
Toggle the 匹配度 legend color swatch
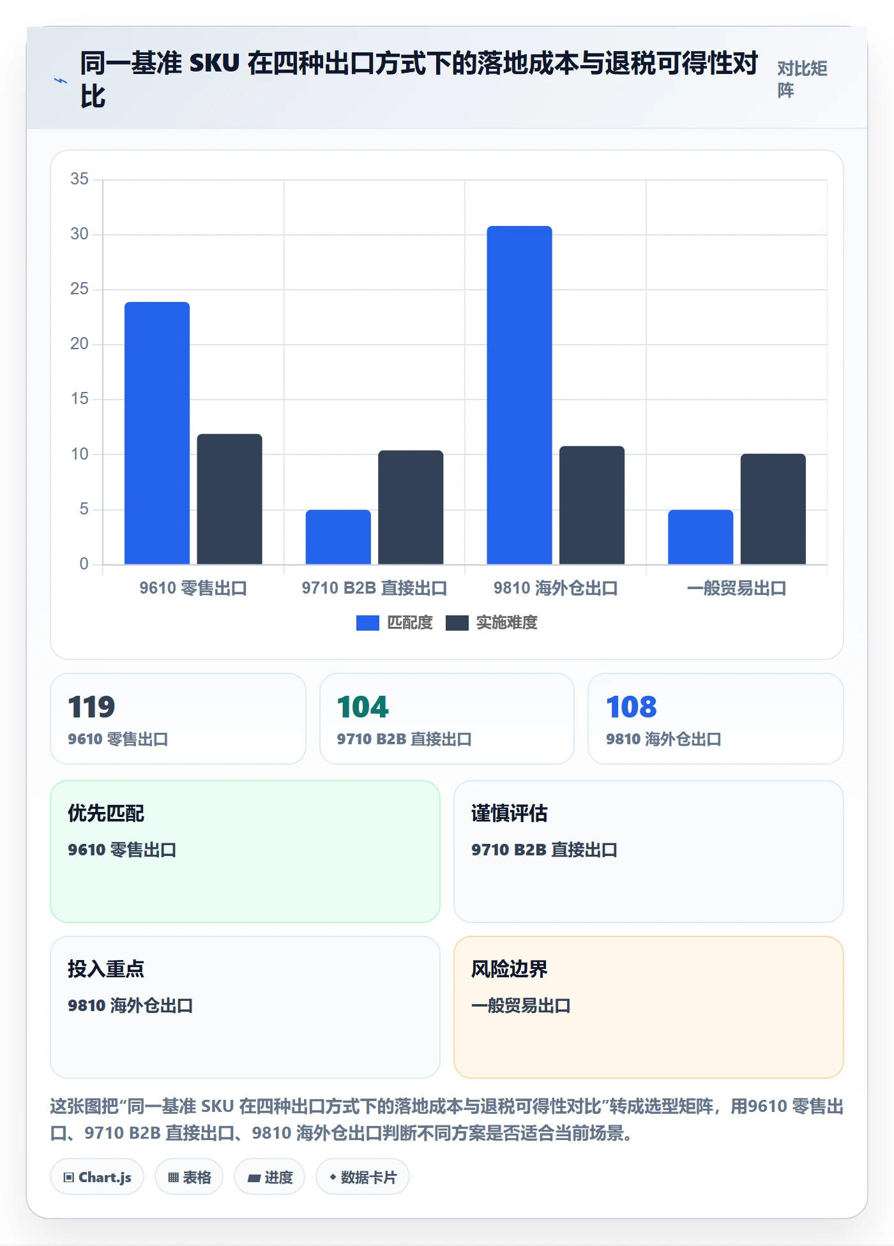(367, 623)
